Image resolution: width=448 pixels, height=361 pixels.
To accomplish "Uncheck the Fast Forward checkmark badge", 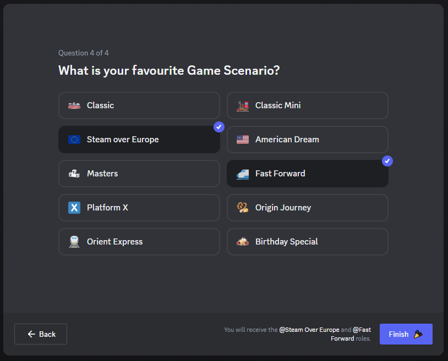I will 387,161.
